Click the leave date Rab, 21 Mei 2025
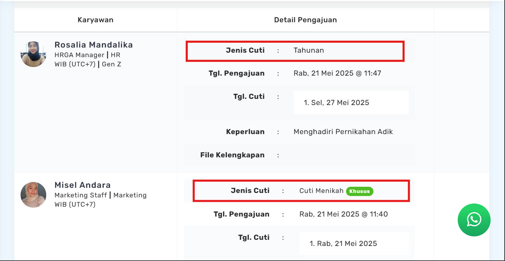The height and width of the screenshot is (261, 505). [343, 244]
